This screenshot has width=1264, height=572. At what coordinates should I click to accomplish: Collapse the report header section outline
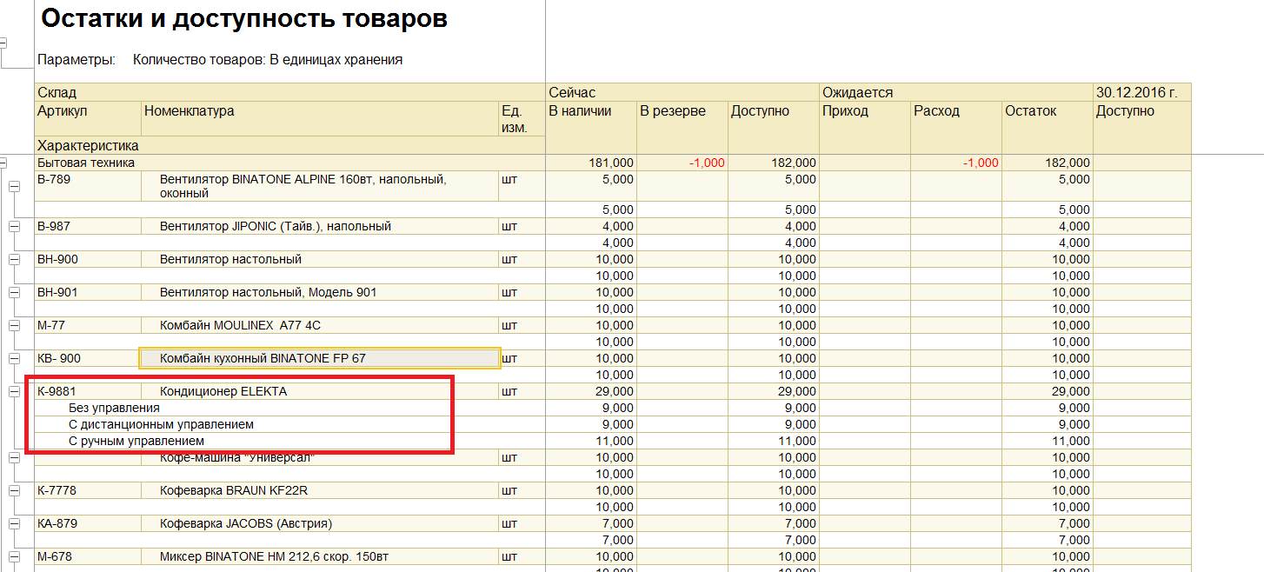tap(3, 42)
